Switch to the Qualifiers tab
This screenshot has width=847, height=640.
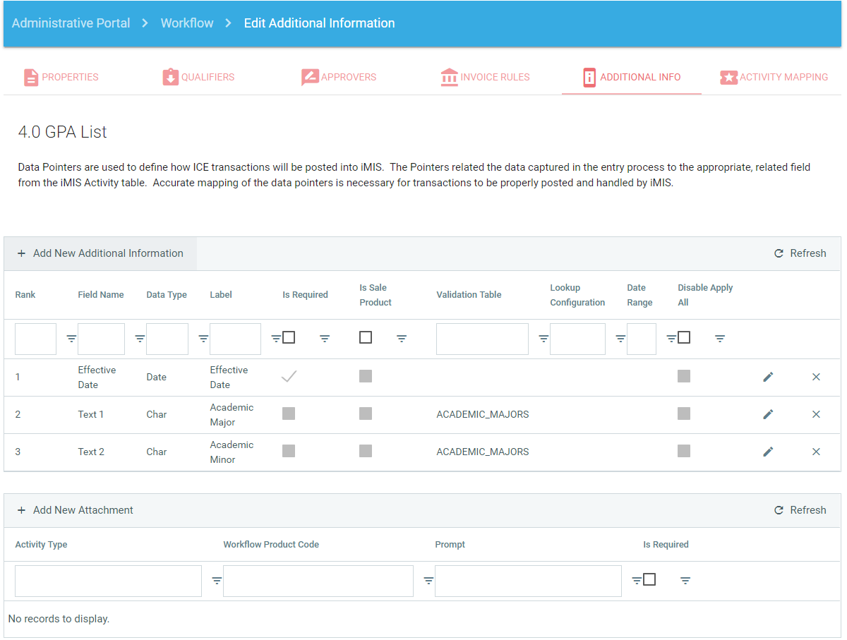pyautogui.click(x=198, y=77)
